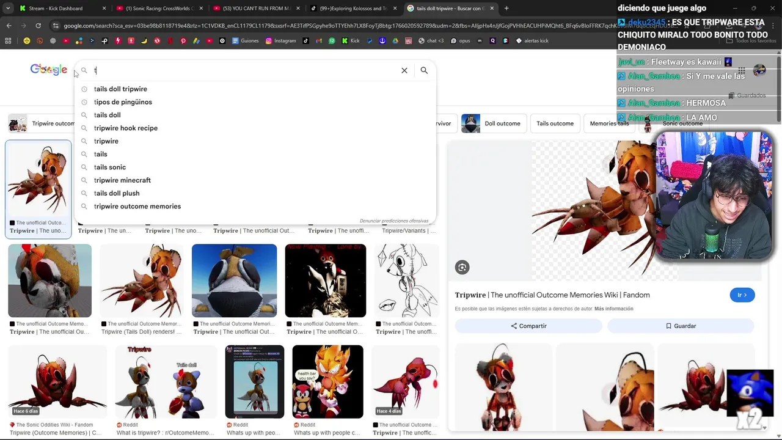
Task: Open the alertas kick bookmark
Action: click(532, 41)
